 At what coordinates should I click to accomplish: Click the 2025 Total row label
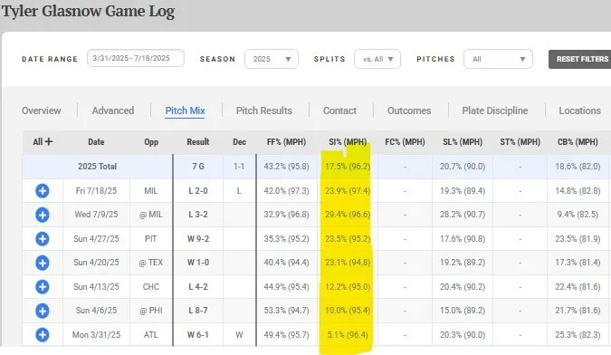pyautogui.click(x=97, y=167)
